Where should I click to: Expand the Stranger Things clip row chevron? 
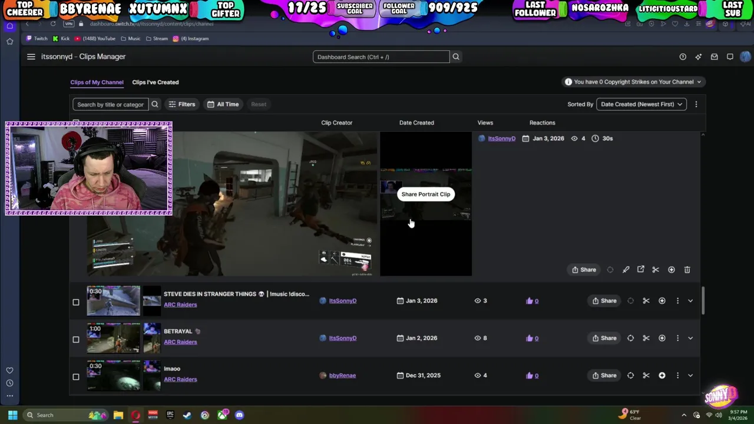690,301
